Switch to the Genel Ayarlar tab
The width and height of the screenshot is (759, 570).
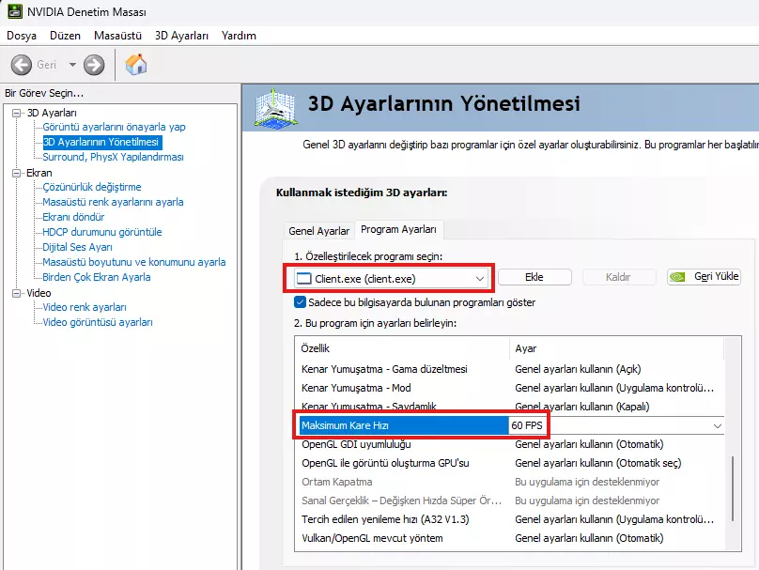coord(318,231)
